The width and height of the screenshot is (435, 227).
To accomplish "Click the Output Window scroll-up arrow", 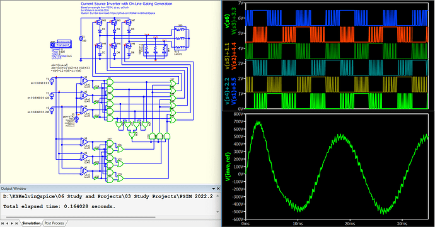I will tap(217, 196).
